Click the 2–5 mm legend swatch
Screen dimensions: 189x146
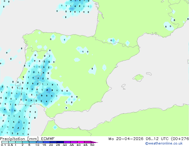point(26,142)
